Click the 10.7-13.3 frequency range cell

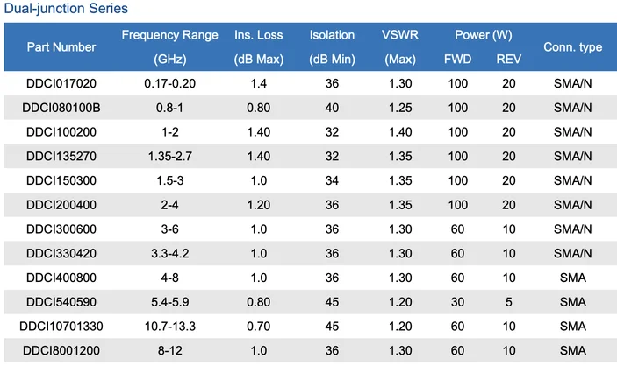coord(169,326)
